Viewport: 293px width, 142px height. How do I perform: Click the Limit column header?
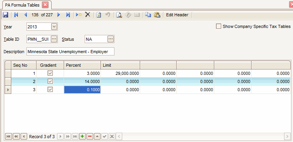[120, 65]
